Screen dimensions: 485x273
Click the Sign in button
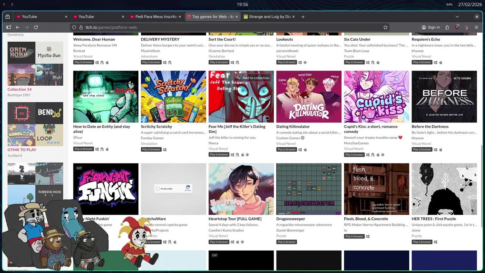430,27
